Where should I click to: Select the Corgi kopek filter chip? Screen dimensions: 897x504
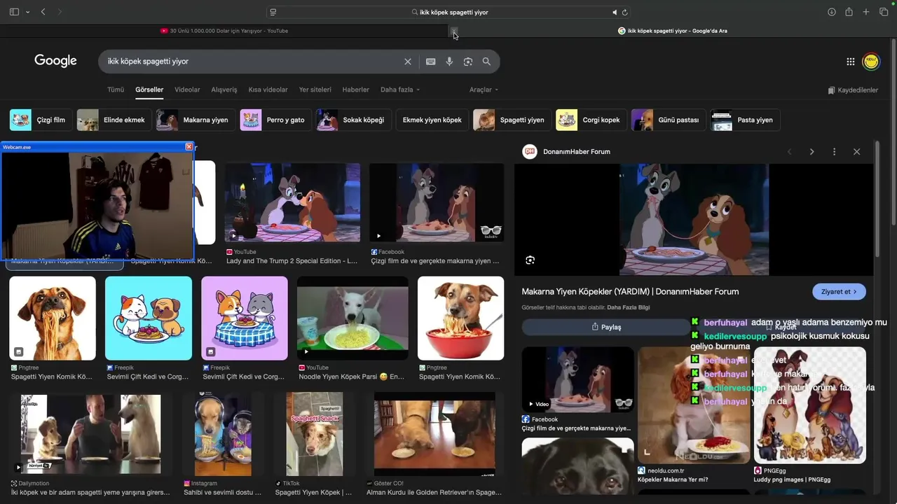point(591,120)
